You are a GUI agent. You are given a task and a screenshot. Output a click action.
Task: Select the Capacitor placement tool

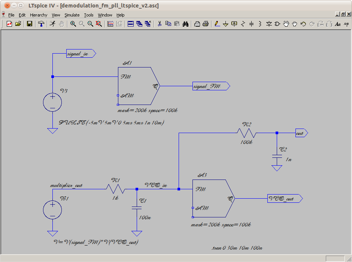click(251, 24)
